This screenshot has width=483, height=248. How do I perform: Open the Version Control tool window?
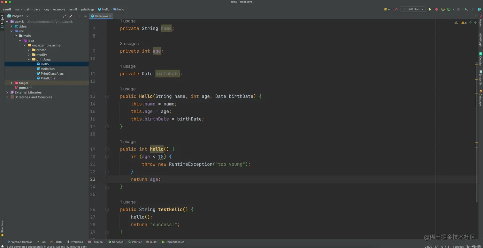tap(19, 242)
